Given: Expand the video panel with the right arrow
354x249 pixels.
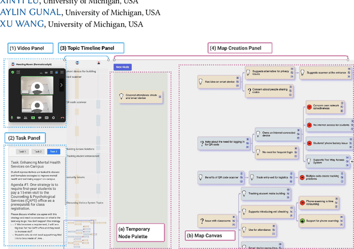Looking at the screenshot, I should (x=61, y=85).
